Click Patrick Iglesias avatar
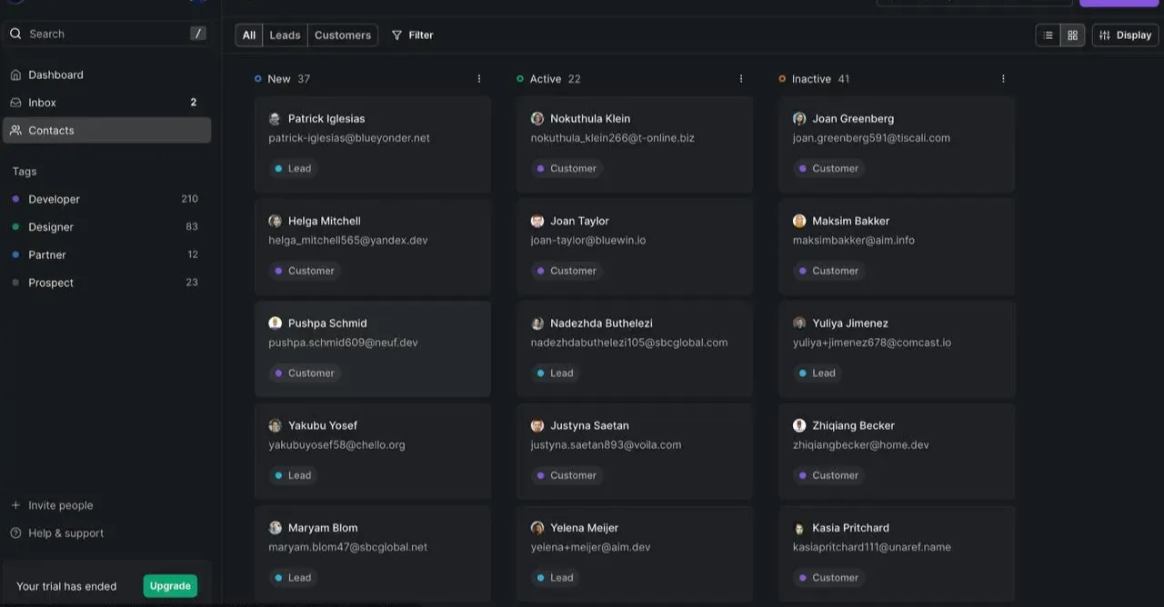 276,119
